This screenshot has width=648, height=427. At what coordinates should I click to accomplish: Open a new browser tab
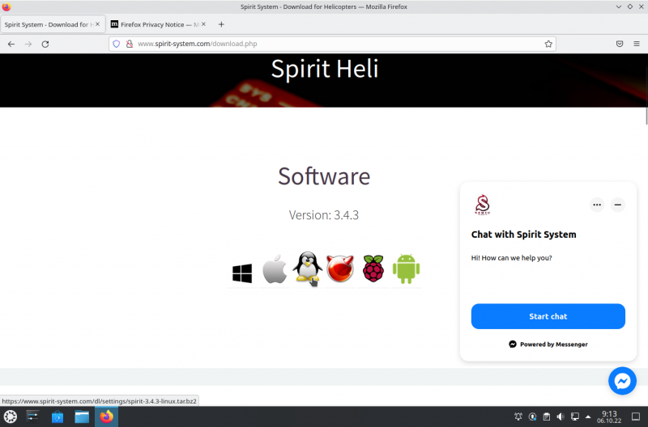(x=221, y=24)
